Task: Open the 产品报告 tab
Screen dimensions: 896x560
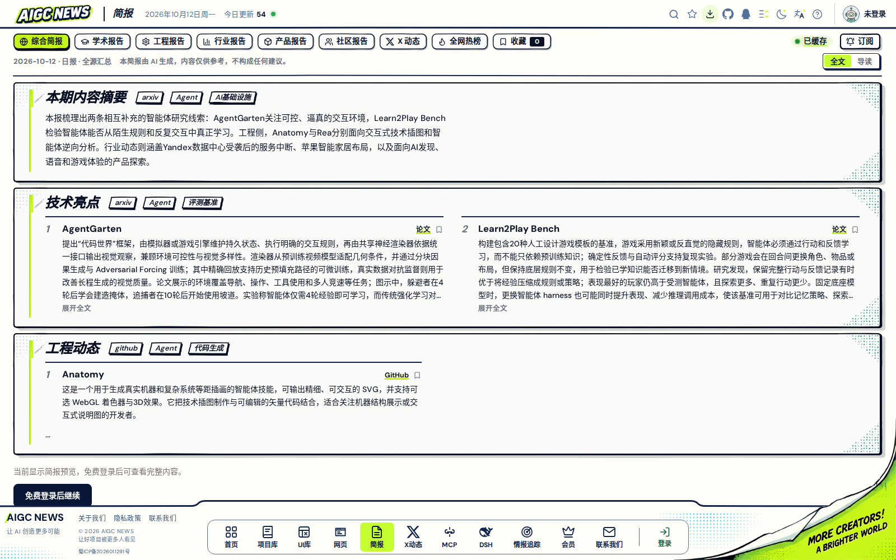Action: [286, 41]
